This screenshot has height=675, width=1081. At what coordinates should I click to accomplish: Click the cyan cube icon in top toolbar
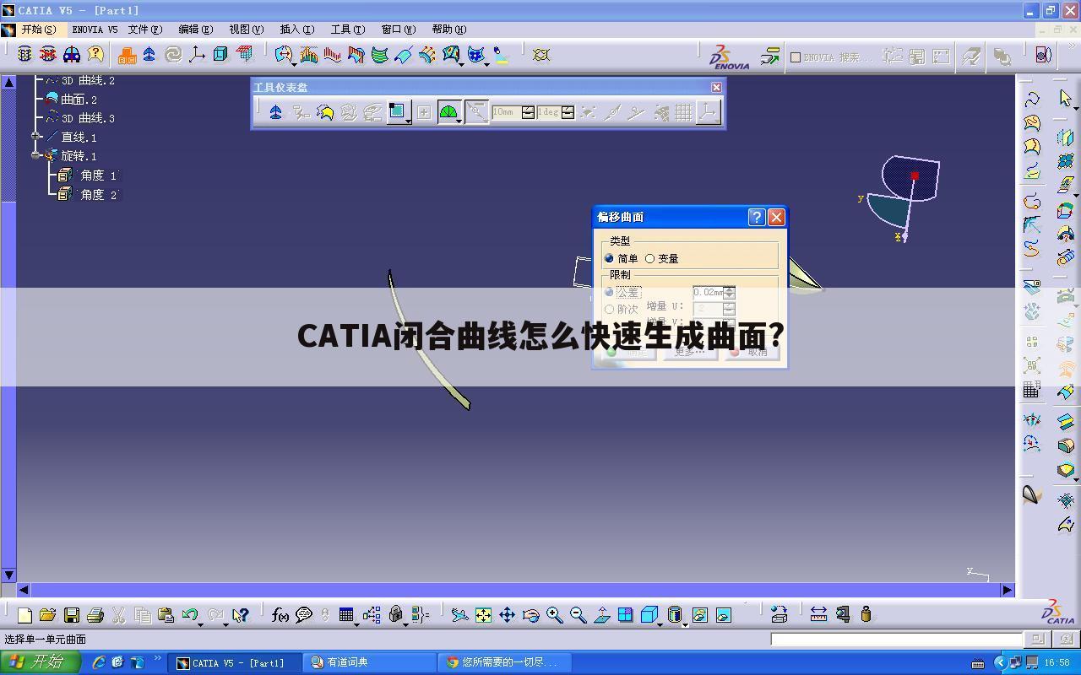220,55
